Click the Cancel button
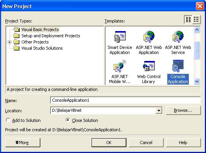Viewport: 206px width, 153px height. [146, 143]
